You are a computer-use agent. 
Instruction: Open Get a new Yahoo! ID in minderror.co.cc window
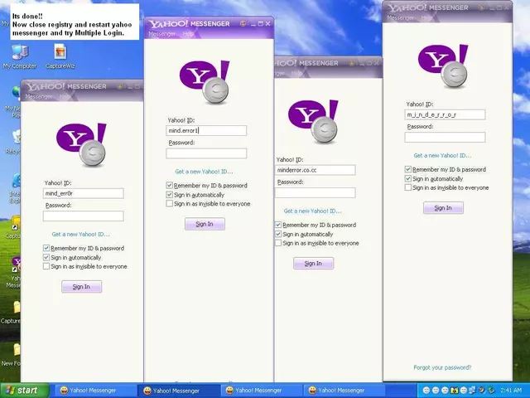pos(313,211)
